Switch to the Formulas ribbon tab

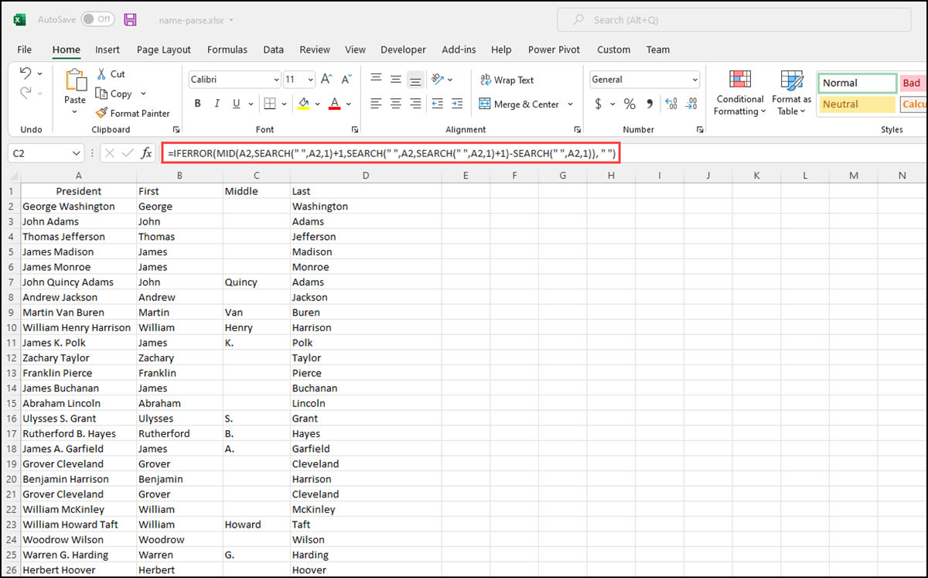coord(227,49)
